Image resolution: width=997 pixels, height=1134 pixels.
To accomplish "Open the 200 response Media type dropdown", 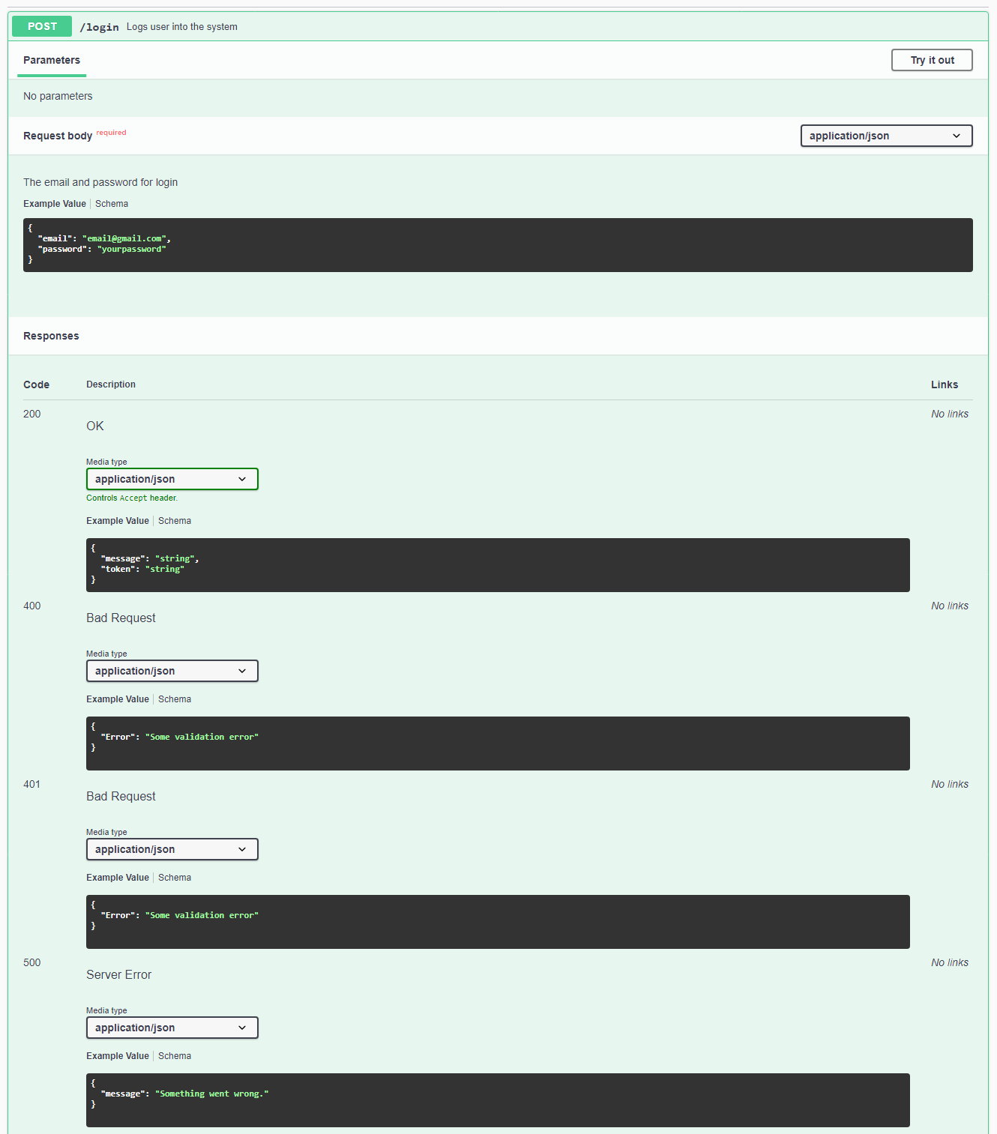I will click(172, 478).
